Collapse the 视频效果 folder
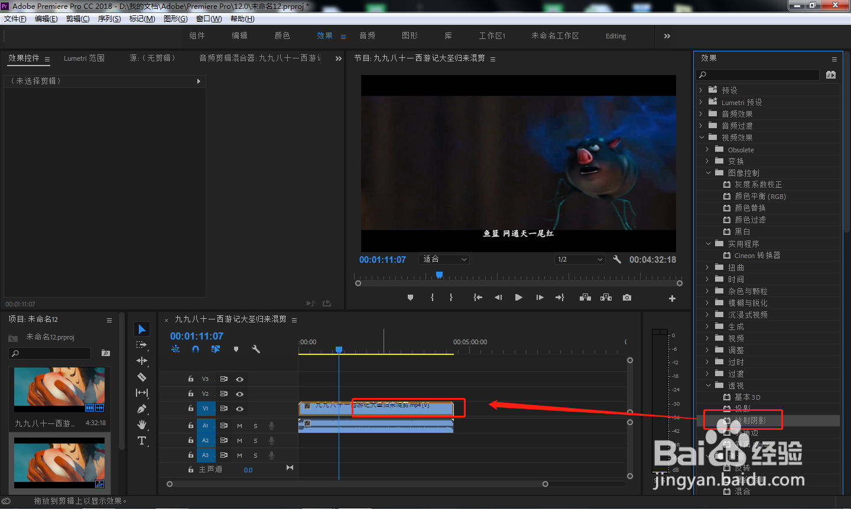The height and width of the screenshot is (509, 851). (701, 138)
